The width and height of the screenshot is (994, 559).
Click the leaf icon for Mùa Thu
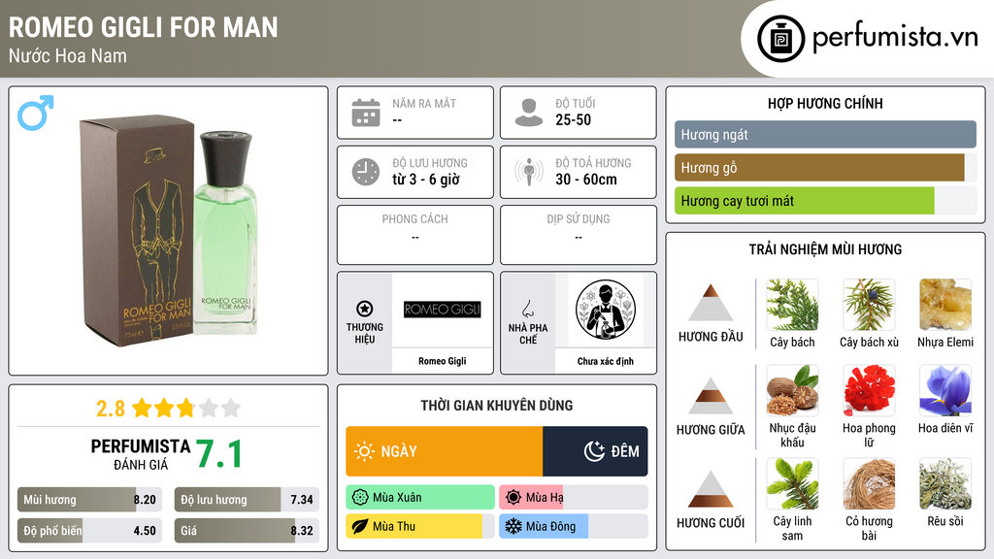pyautogui.click(x=359, y=526)
